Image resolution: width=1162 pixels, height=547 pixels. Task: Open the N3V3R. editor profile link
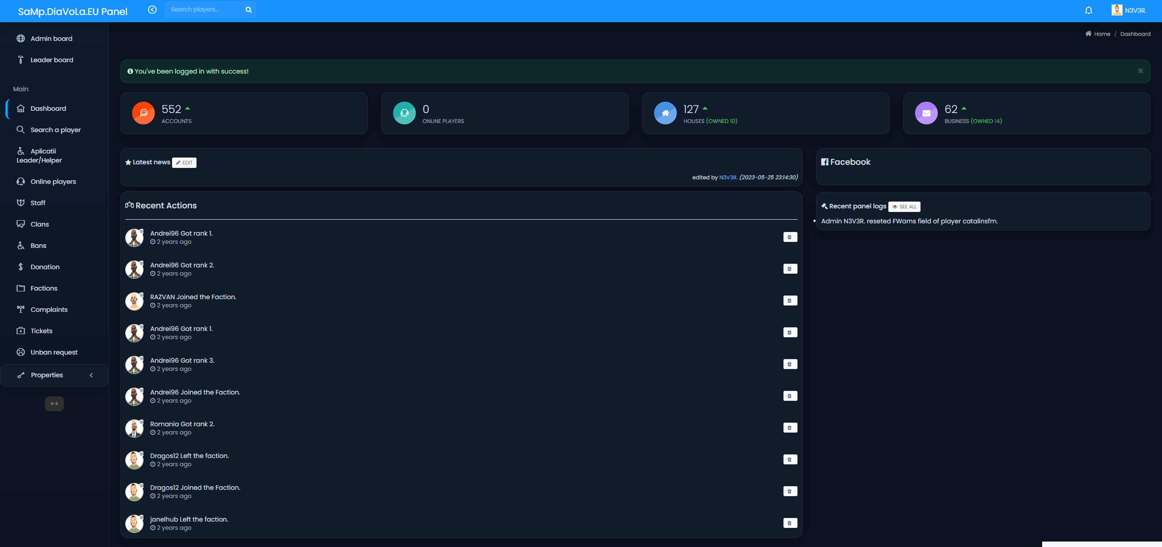click(x=728, y=177)
